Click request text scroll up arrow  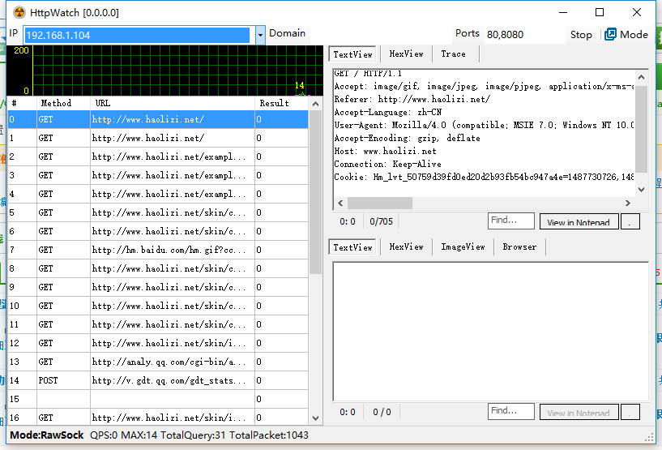click(641, 77)
